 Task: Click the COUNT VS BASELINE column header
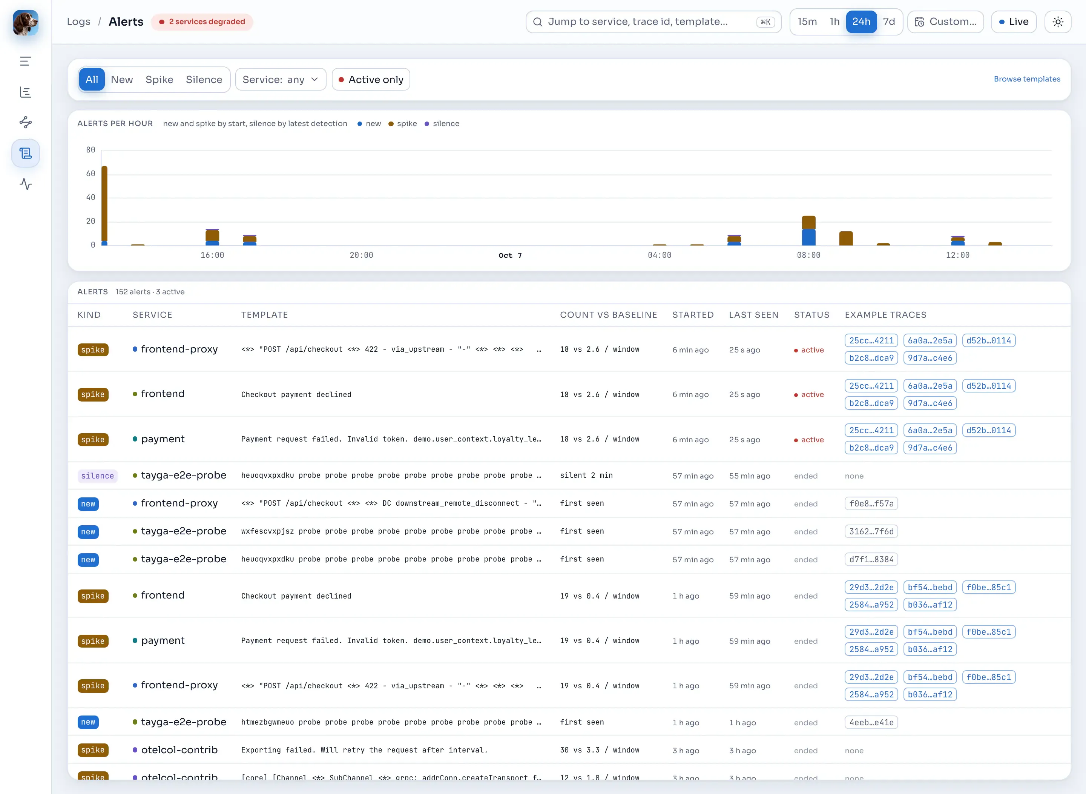pyautogui.click(x=609, y=315)
